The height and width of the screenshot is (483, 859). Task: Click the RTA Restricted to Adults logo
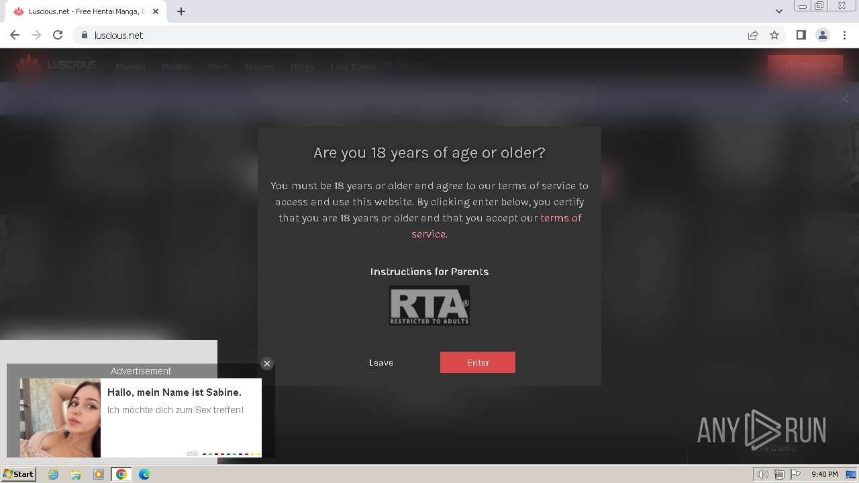tap(429, 305)
